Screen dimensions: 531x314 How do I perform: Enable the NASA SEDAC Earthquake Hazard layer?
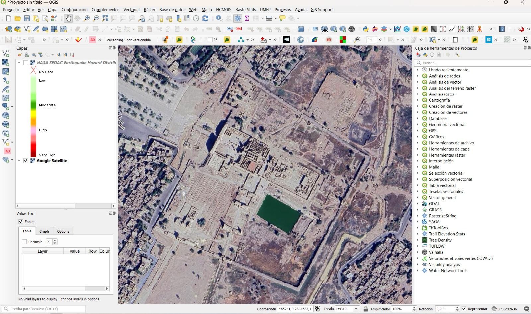26,63
